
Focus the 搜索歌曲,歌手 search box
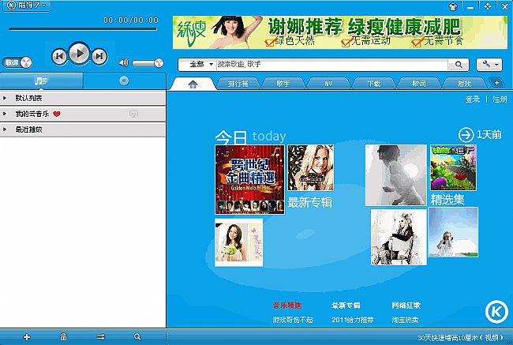click(x=331, y=65)
